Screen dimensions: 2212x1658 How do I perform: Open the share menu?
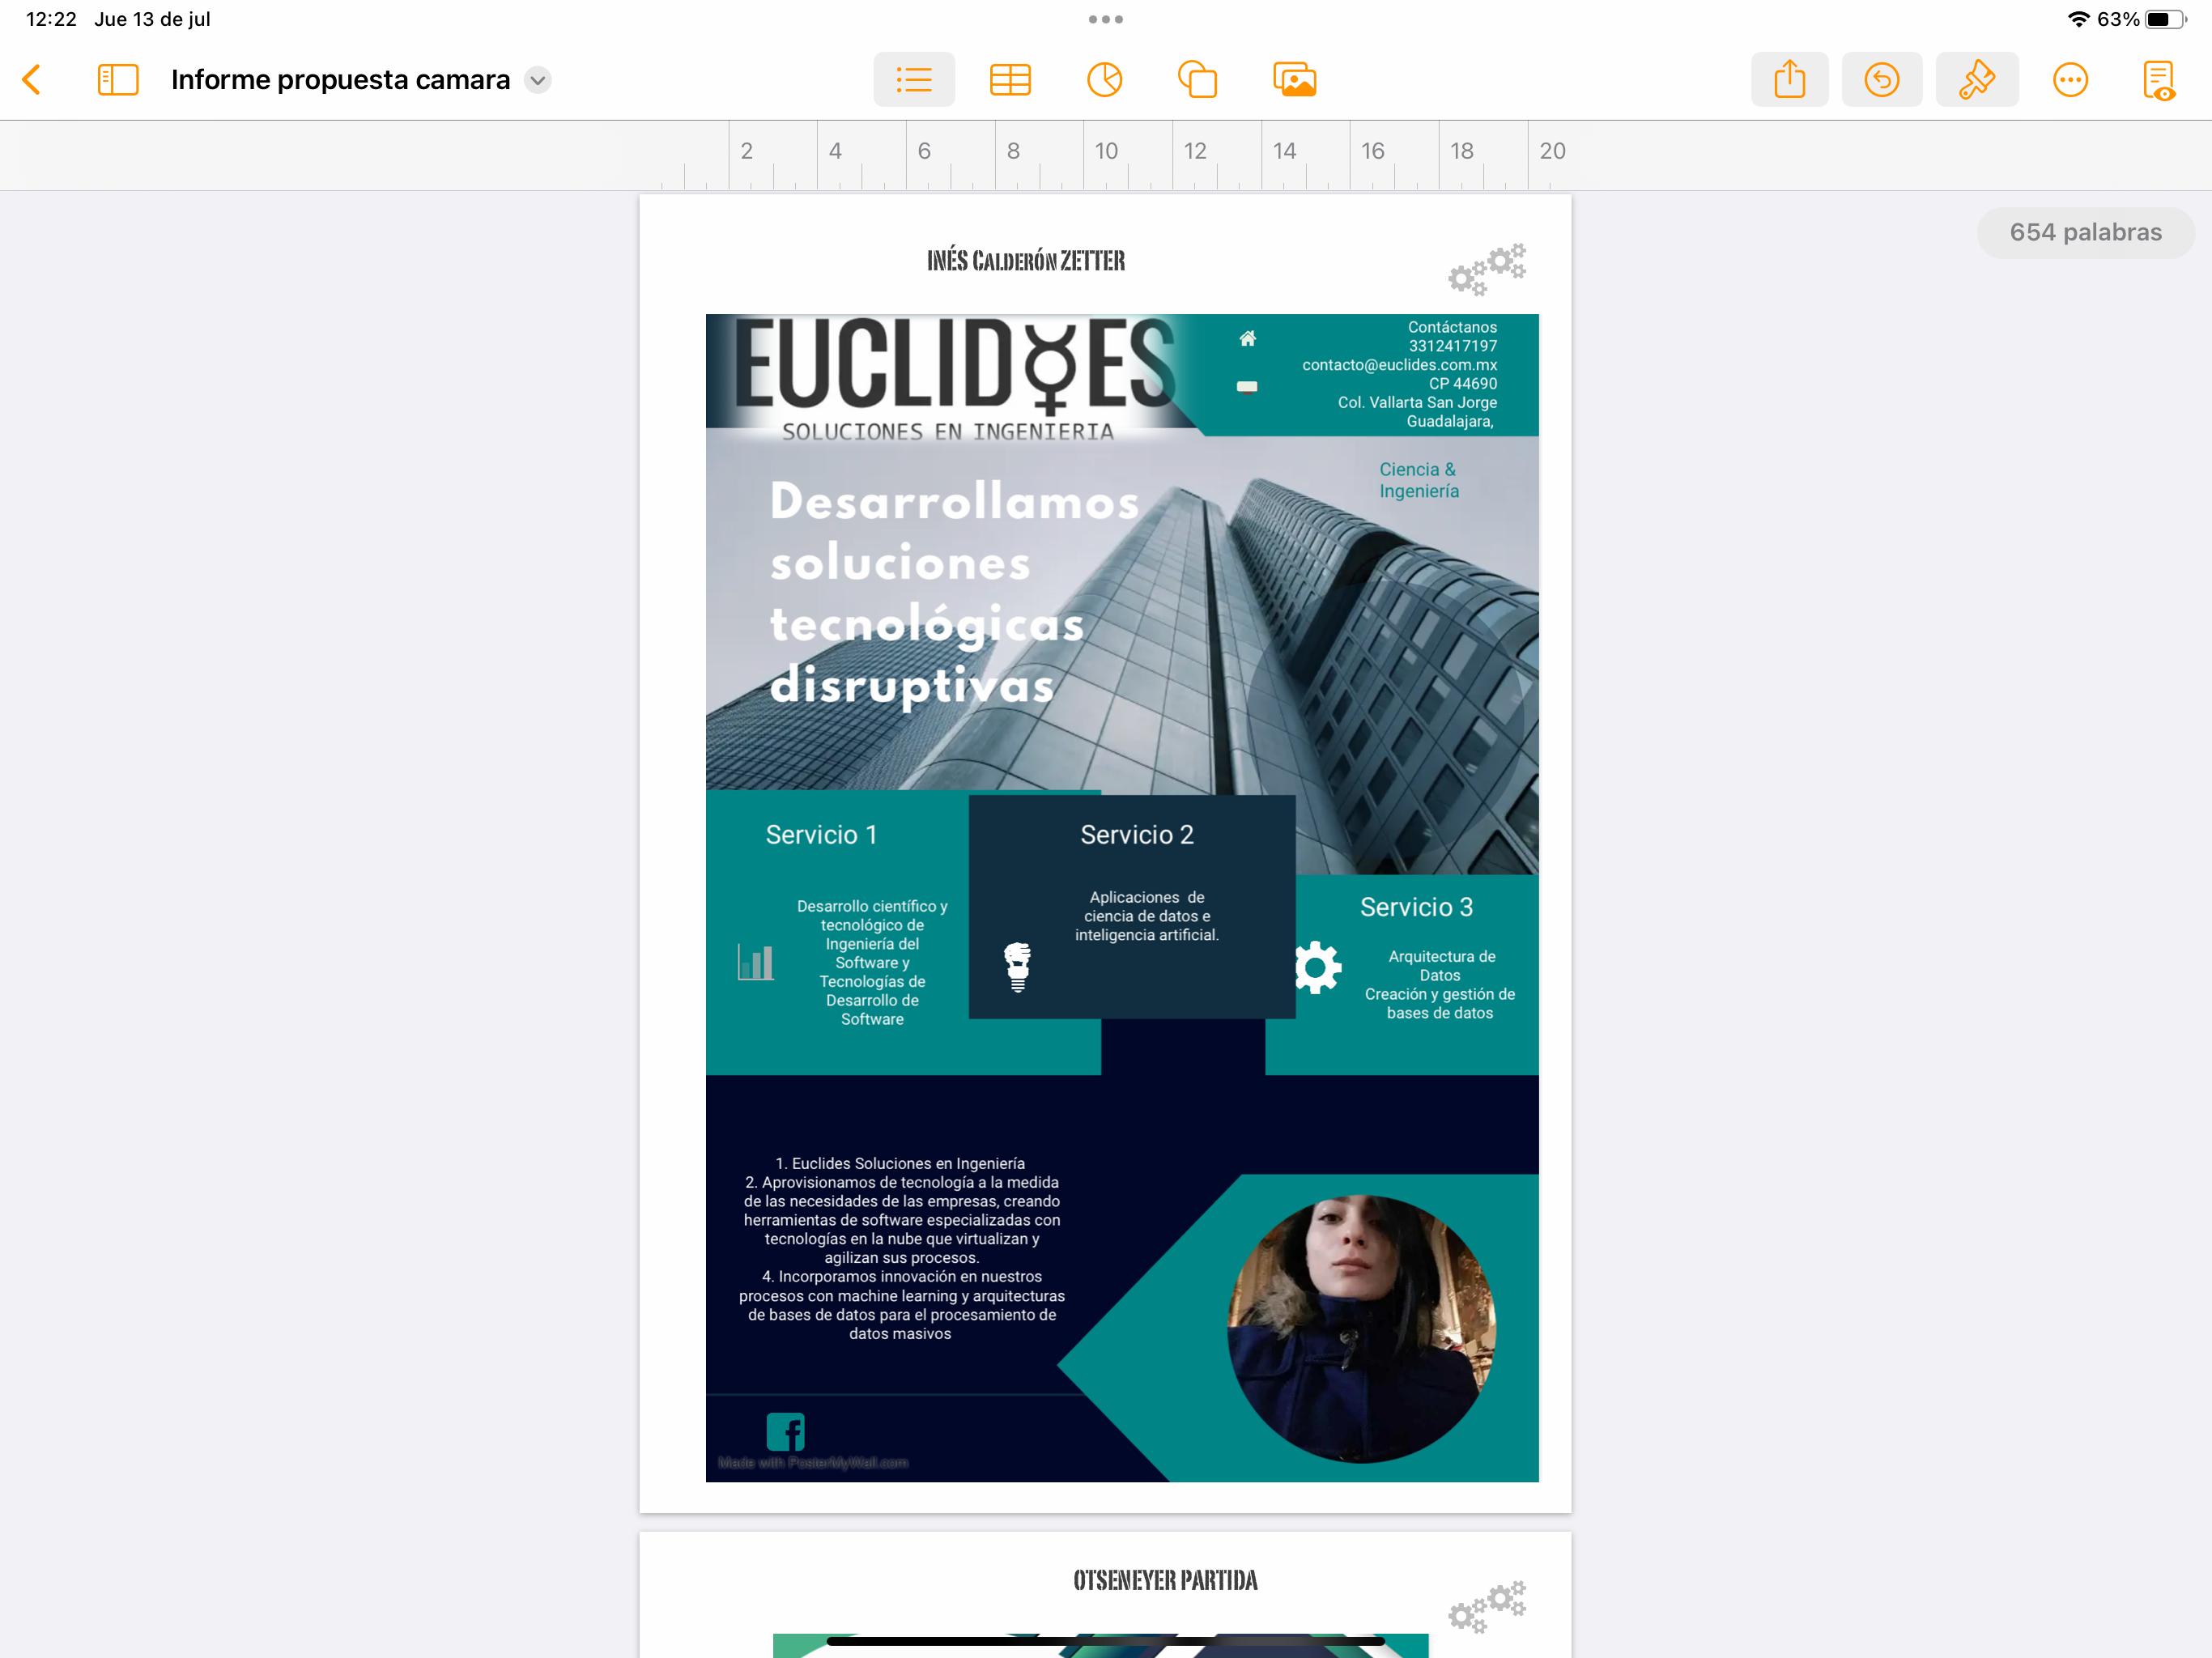tap(1789, 80)
